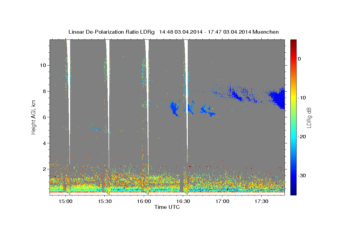Click the height label 10 on the y-axis
The height and width of the screenshot is (234, 352).
pos(43,65)
